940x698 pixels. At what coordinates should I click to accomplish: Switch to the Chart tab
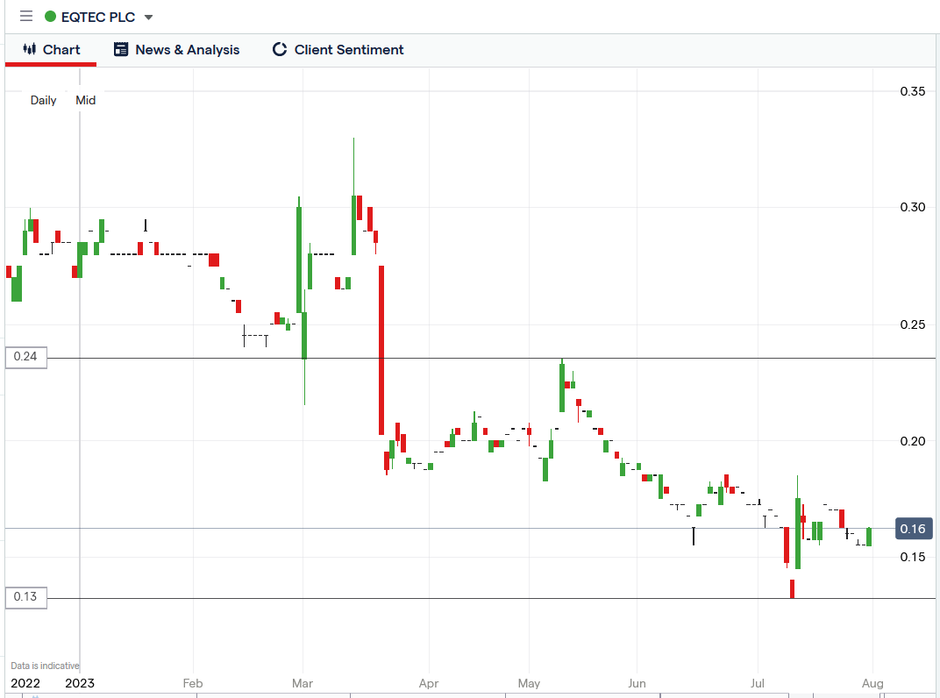[51, 50]
